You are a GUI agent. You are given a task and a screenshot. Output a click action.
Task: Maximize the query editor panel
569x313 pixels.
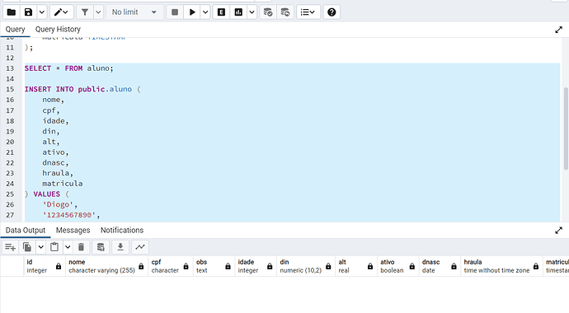558,30
